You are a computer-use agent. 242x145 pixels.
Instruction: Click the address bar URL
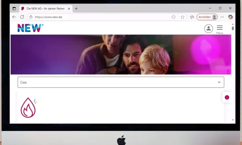click(97, 17)
